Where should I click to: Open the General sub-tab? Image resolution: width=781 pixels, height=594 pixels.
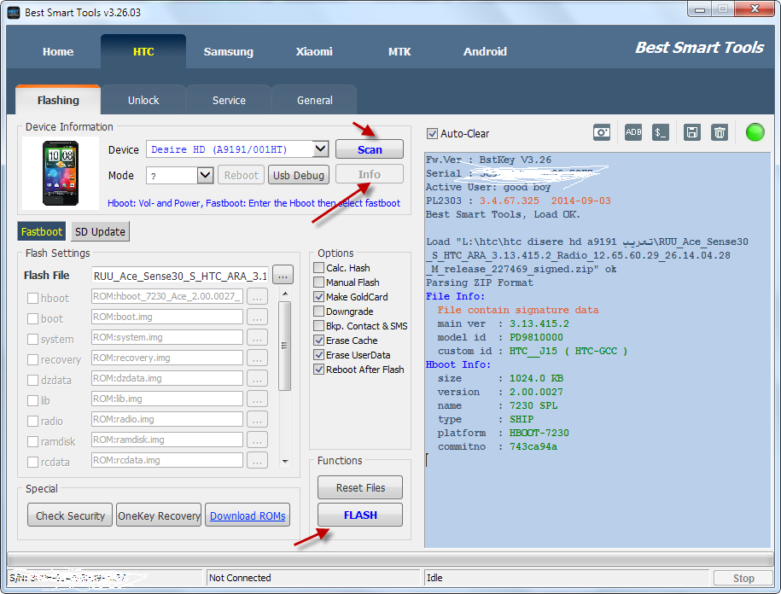pos(314,100)
